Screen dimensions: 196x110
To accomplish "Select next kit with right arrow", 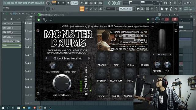I will [x=89, y=58].
